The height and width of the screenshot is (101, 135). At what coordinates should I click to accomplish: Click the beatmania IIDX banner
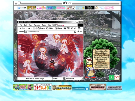(114, 88)
